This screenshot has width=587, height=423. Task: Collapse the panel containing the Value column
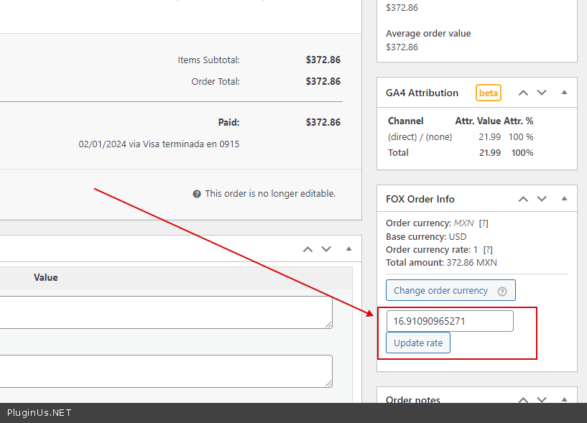coord(348,249)
